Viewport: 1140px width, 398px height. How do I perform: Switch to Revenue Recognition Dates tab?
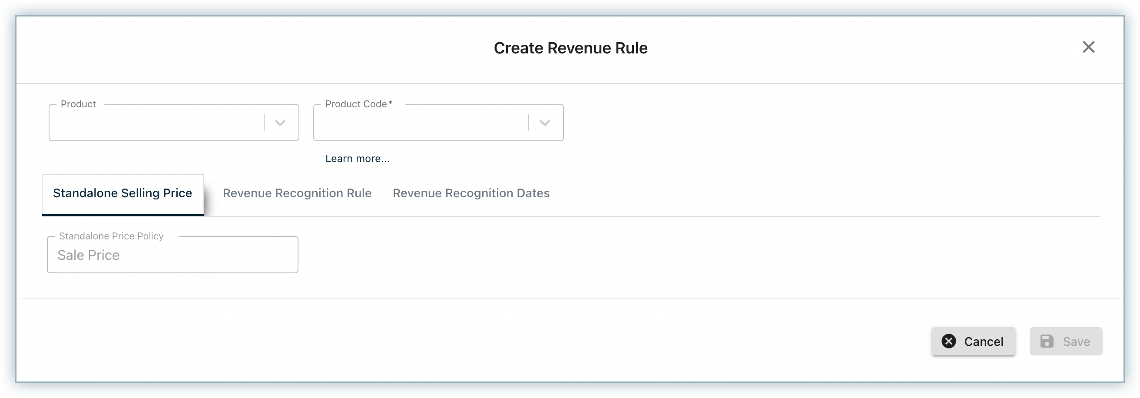(x=471, y=193)
